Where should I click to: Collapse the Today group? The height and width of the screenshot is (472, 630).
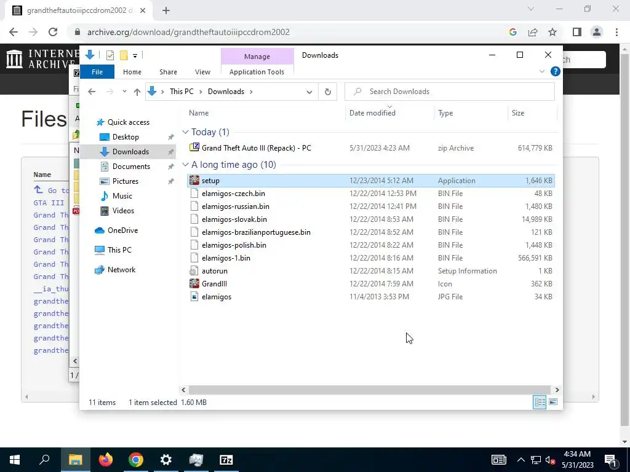(x=185, y=132)
